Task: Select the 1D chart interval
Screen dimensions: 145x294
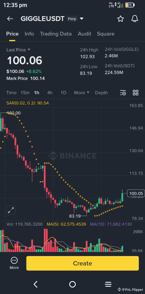Action: click(x=64, y=93)
